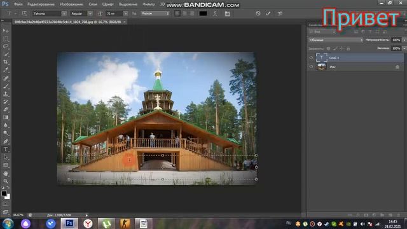Viewport: 407px width, 229px height.
Task: Commit current text edits
Action: coord(268,13)
